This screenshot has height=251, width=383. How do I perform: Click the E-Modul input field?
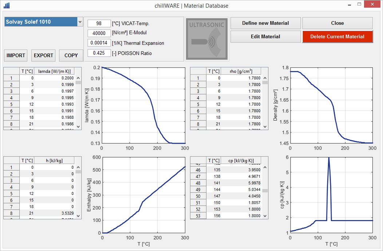point(99,33)
